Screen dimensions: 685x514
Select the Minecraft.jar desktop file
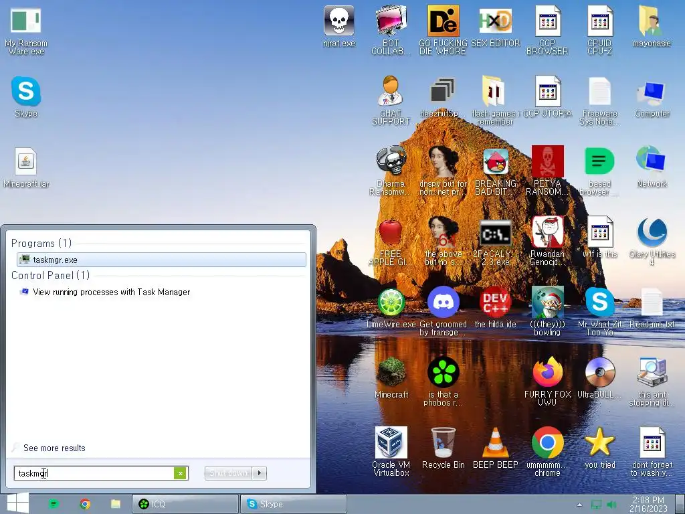(x=26, y=168)
